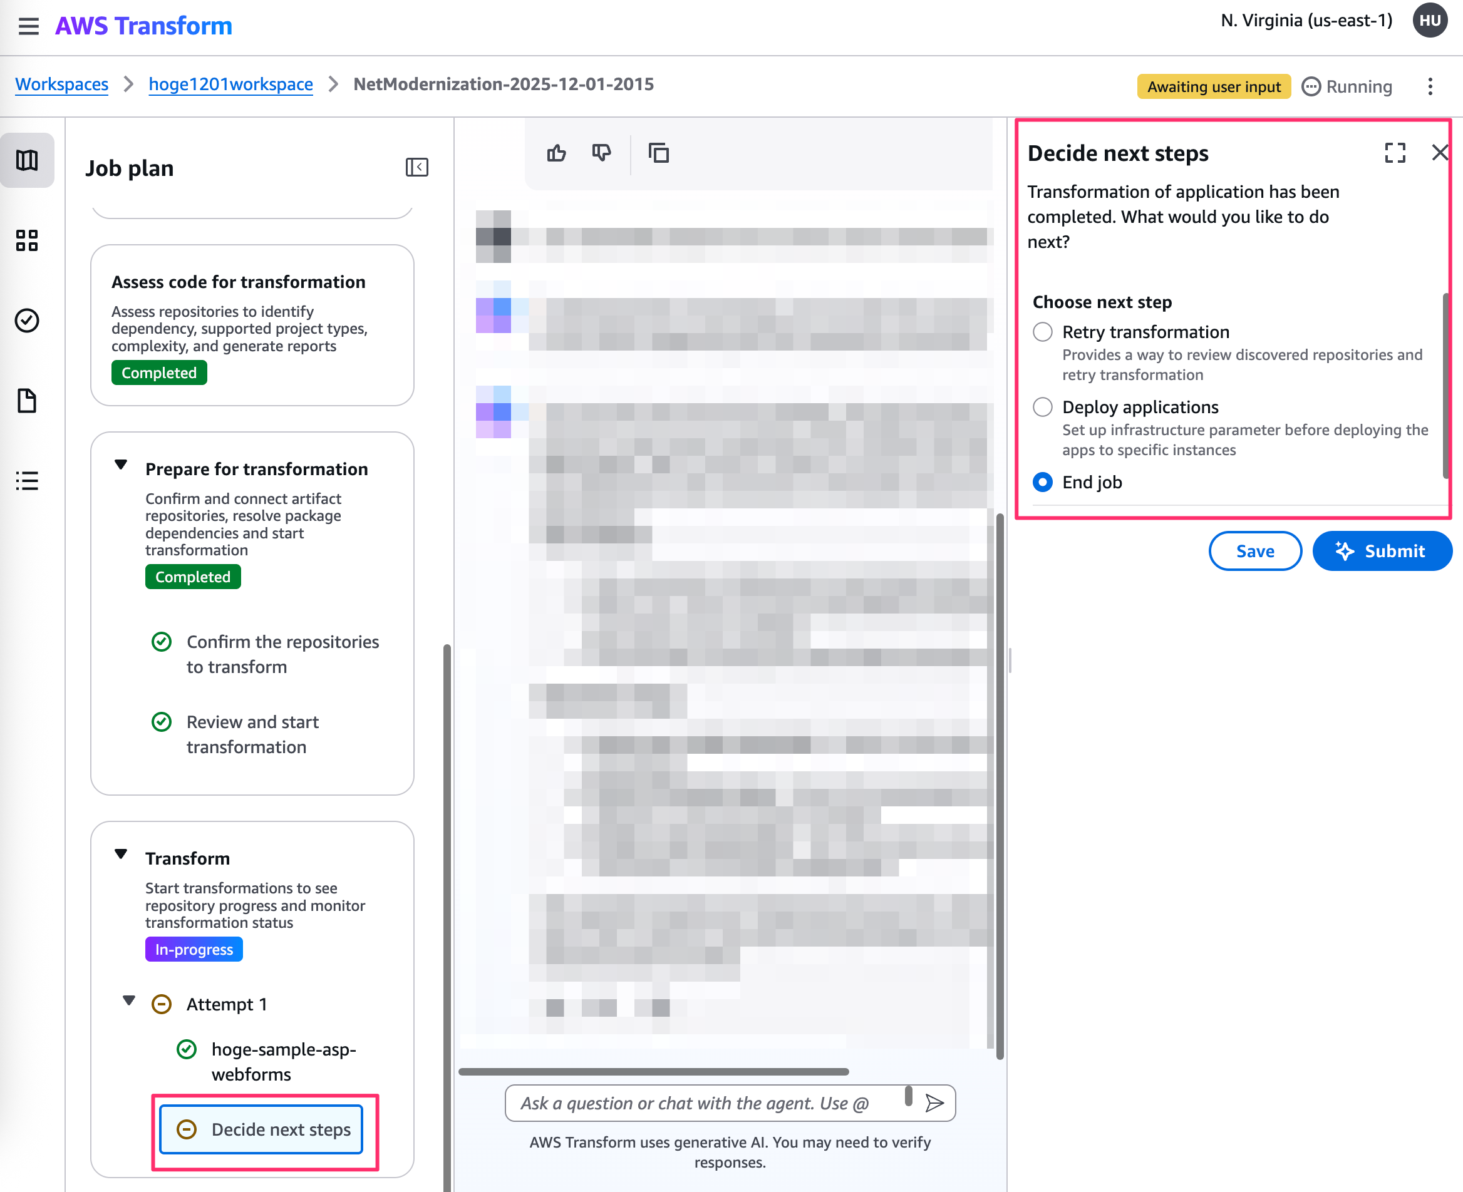
Task: Open the three-dot job options menu
Action: (1430, 86)
